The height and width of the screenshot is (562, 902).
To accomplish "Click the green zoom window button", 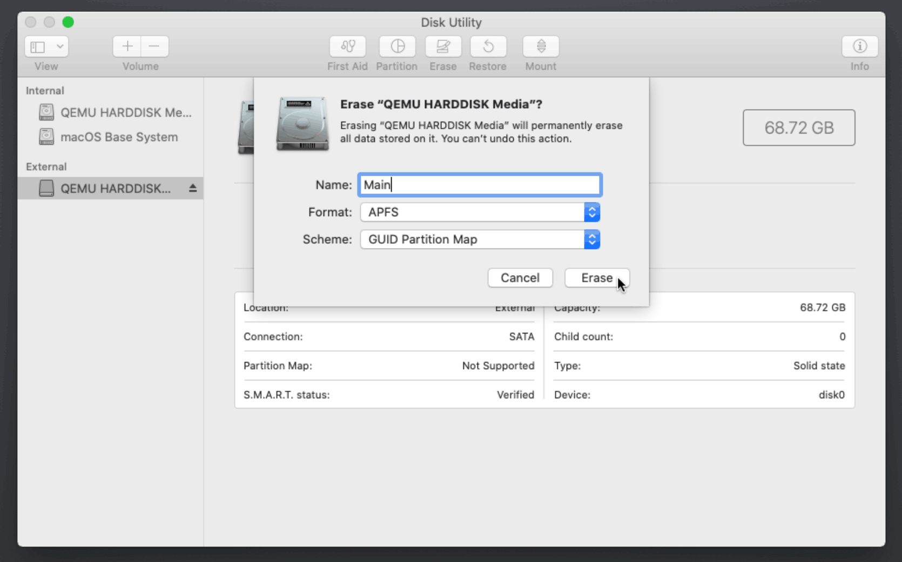I will pos(68,22).
